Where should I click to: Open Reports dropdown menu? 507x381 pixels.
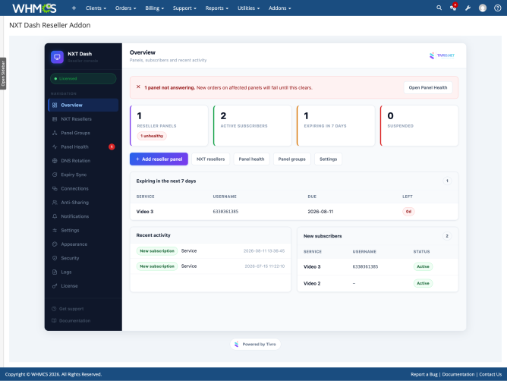pyautogui.click(x=216, y=8)
